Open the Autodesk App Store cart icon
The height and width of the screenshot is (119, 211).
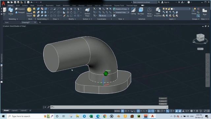point(179,2)
